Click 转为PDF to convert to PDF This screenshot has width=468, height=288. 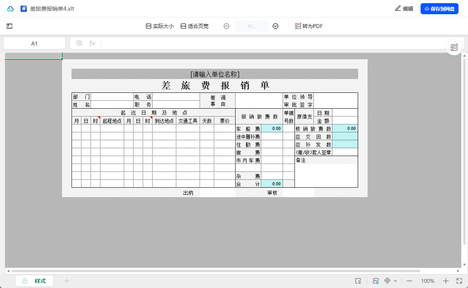pyautogui.click(x=309, y=26)
